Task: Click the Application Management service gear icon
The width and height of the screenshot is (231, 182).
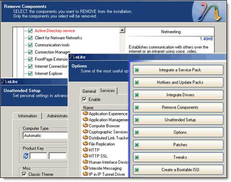Action: [85, 120]
